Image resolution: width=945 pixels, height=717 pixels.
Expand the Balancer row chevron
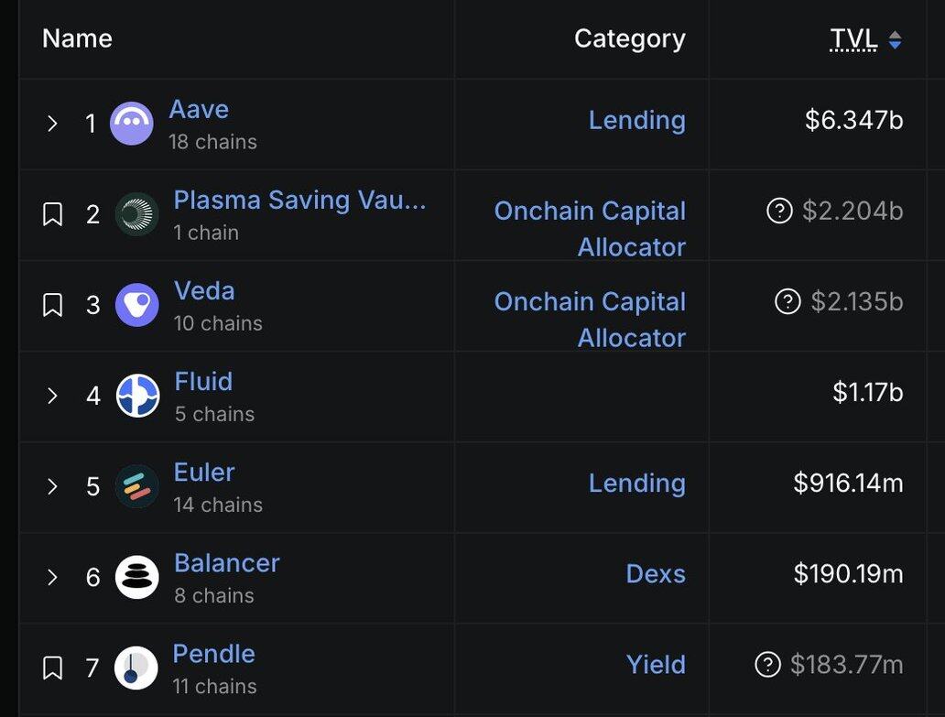(x=52, y=577)
